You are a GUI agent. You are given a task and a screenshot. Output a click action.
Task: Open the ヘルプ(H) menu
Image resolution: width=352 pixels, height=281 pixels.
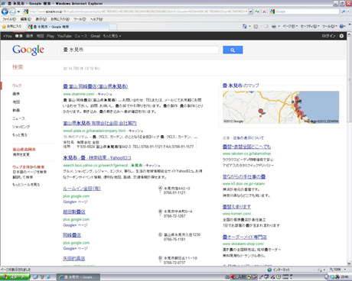pyautogui.click(x=96, y=19)
